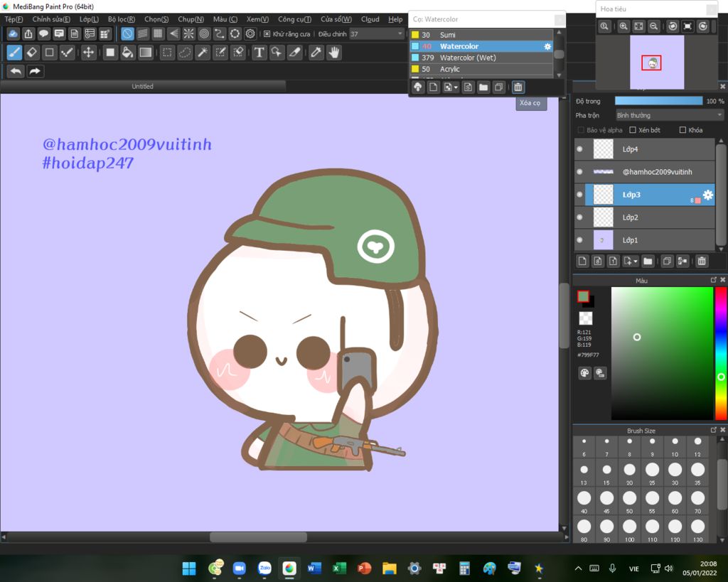The width and height of the screenshot is (728, 582).
Task: Duplicate layer from the layers toolbar
Action: [x=667, y=262]
